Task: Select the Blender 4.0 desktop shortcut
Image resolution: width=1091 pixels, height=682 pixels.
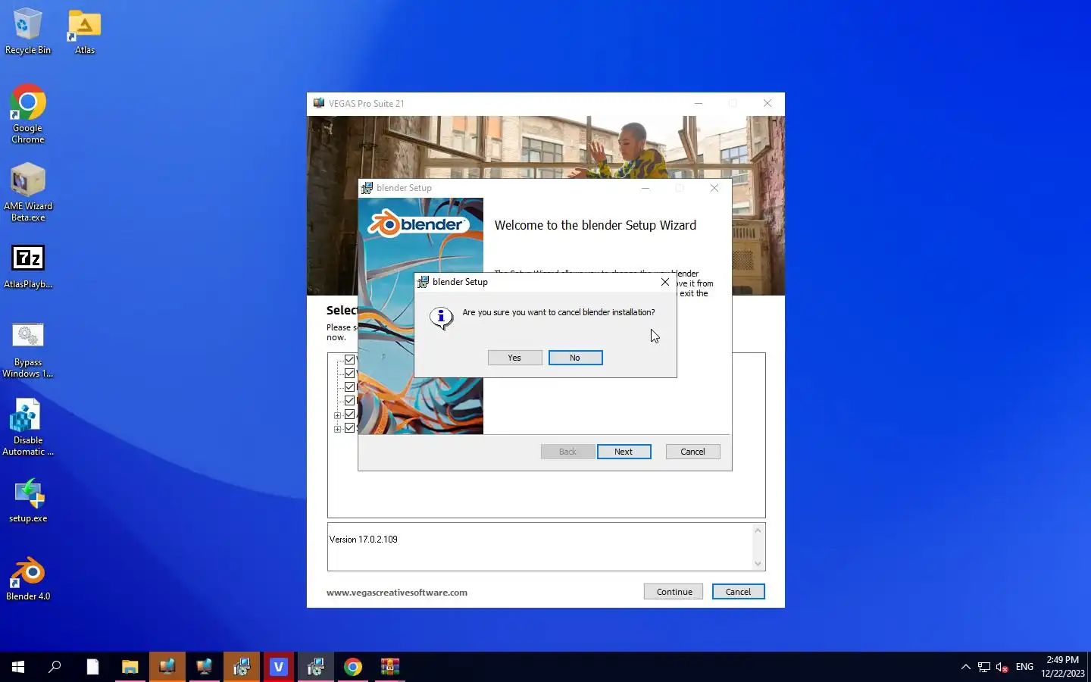Action: (x=28, y=579)
